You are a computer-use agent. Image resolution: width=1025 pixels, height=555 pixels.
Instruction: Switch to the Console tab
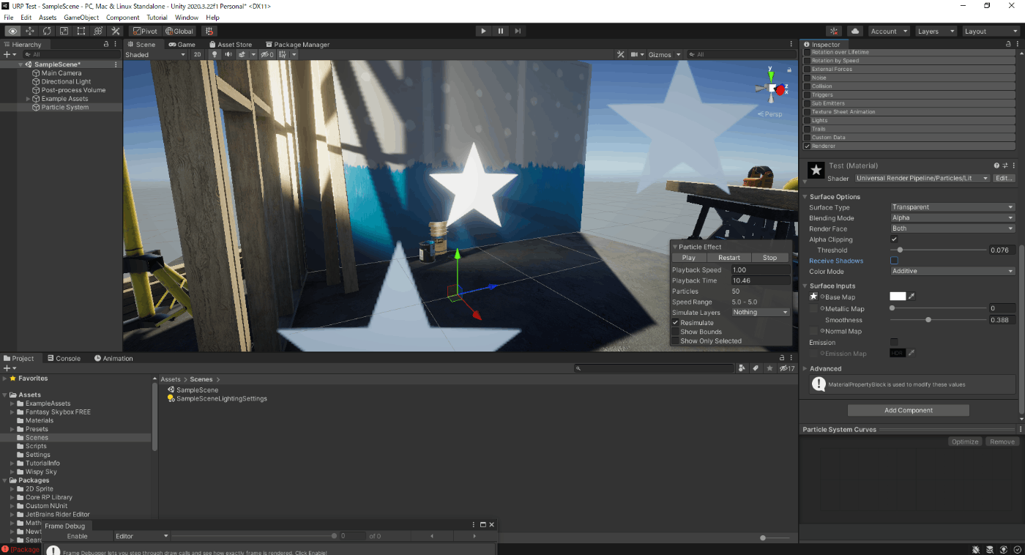click(x=64, y=358)
